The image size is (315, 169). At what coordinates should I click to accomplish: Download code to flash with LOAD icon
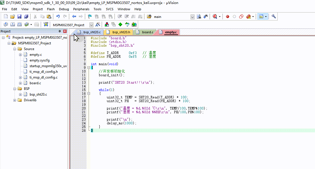pos(46,24)
